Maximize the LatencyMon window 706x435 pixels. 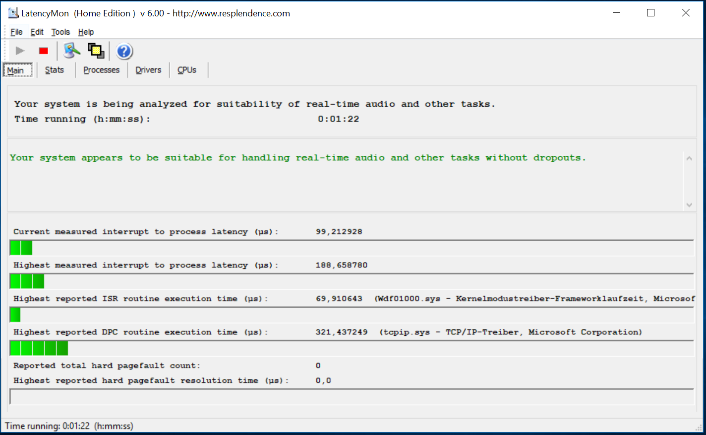coord(650,13)
